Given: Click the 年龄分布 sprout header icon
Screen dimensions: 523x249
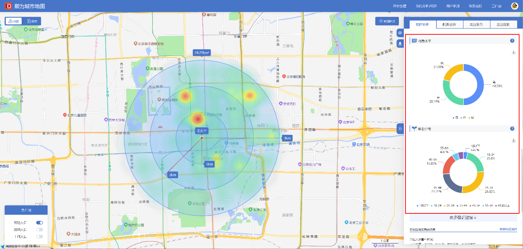Looking at the screenshot, I should pyautogui.click(x=414, y=129).
